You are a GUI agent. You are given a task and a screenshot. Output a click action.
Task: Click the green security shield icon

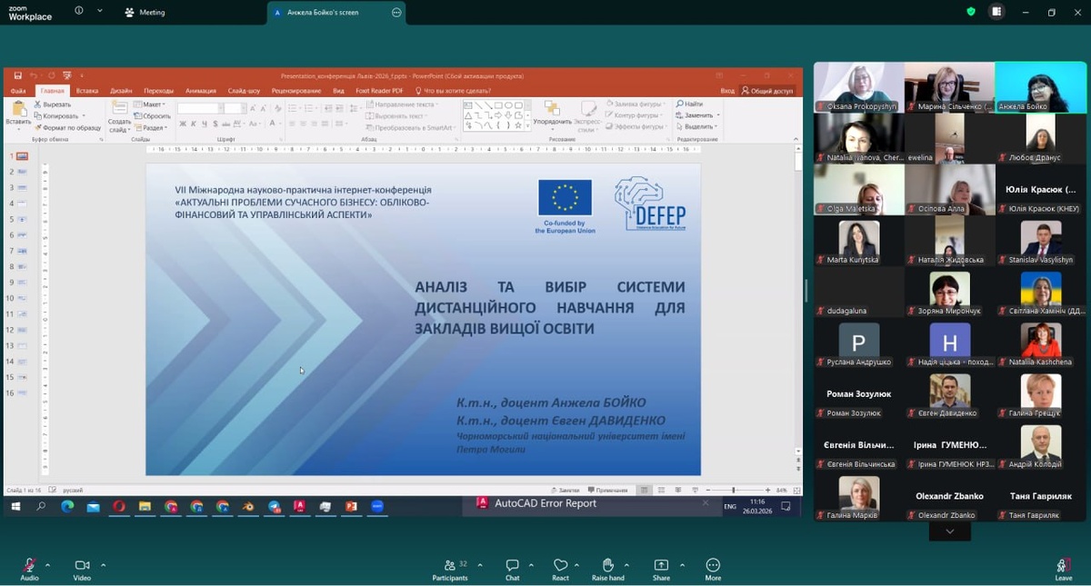971,12
